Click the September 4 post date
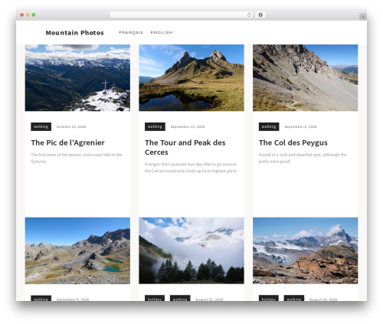 coord(73,299)
